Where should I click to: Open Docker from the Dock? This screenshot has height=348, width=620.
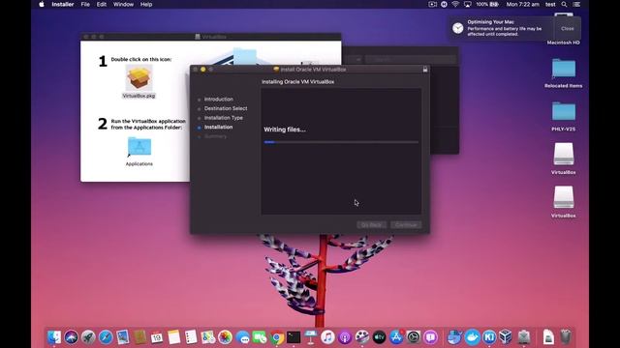[x=472, y=337]
